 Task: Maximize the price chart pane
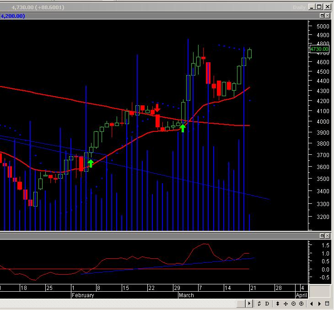322,16
